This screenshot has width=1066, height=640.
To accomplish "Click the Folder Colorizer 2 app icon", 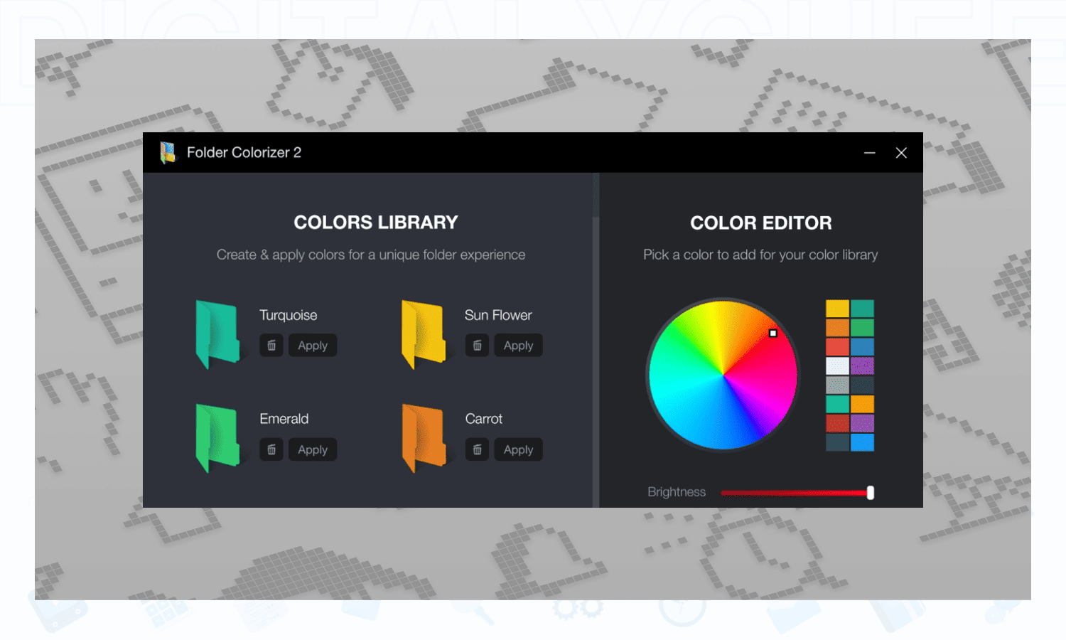I will [x=168, y=152].
